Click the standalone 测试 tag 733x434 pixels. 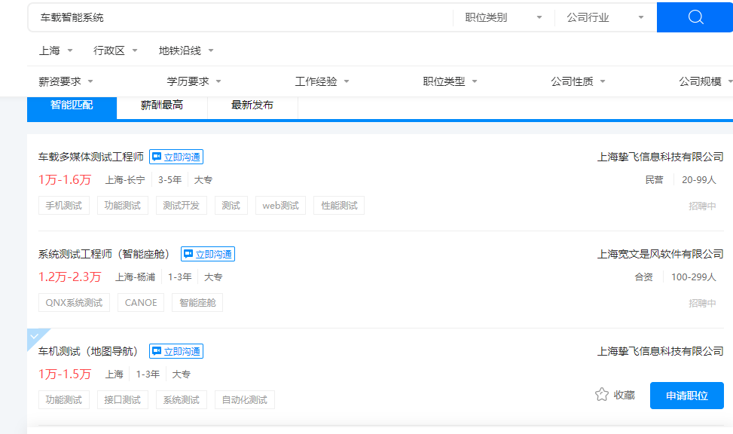[x=231, y=206]
